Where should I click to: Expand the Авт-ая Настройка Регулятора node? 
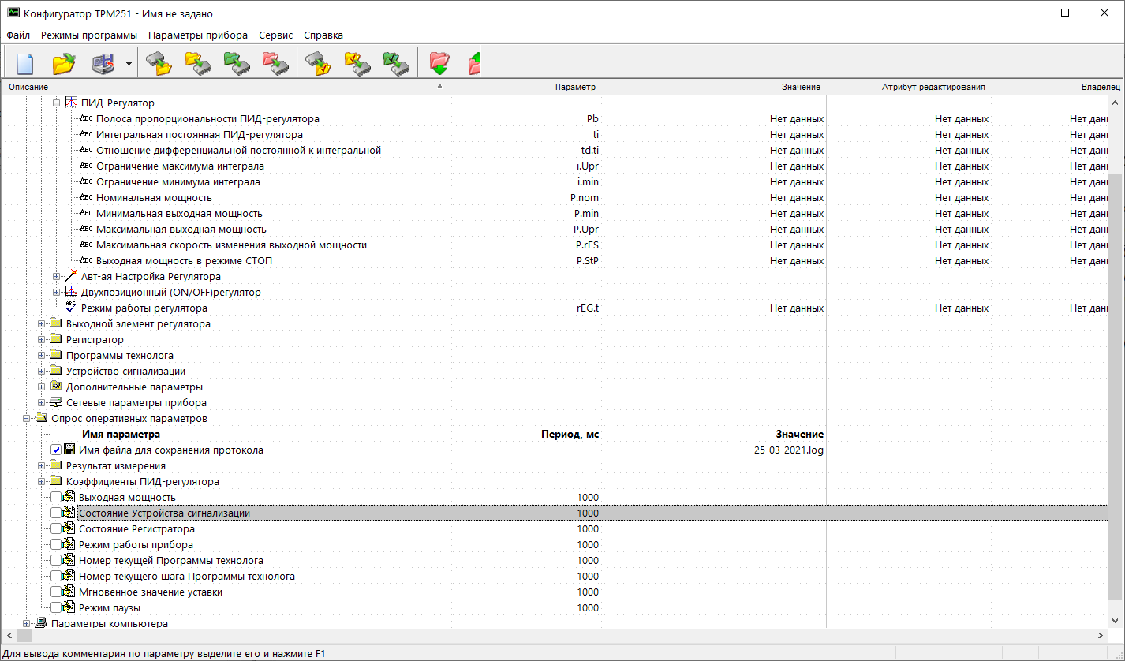[56, 277]
